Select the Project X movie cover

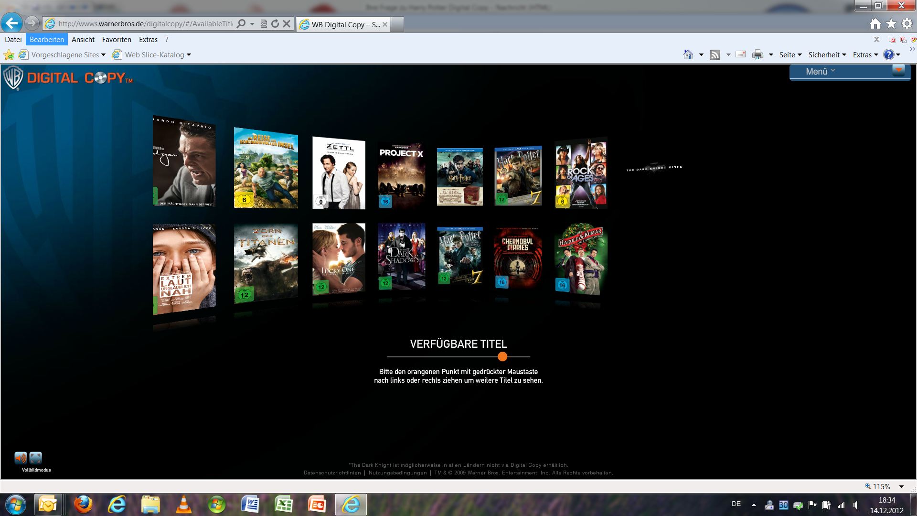tap(401, 175)
